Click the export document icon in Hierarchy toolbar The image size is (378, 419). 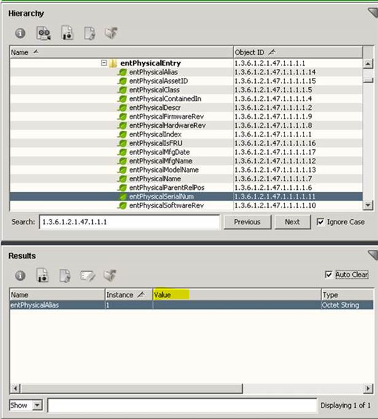coord(90,33)
